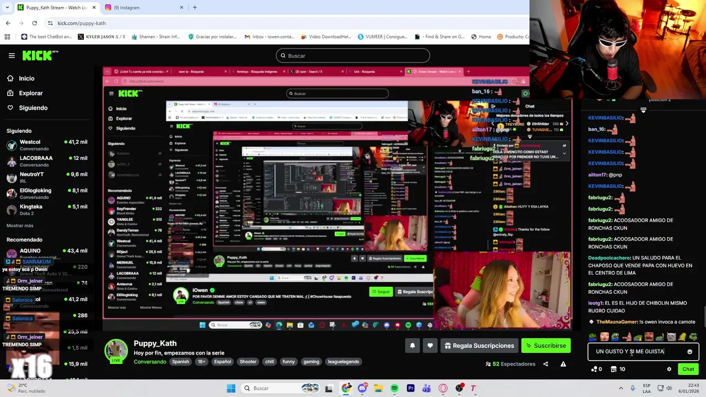Open the LACOBRAAA channel
This screenshot has width=706, height=397.
click(47, 161)
